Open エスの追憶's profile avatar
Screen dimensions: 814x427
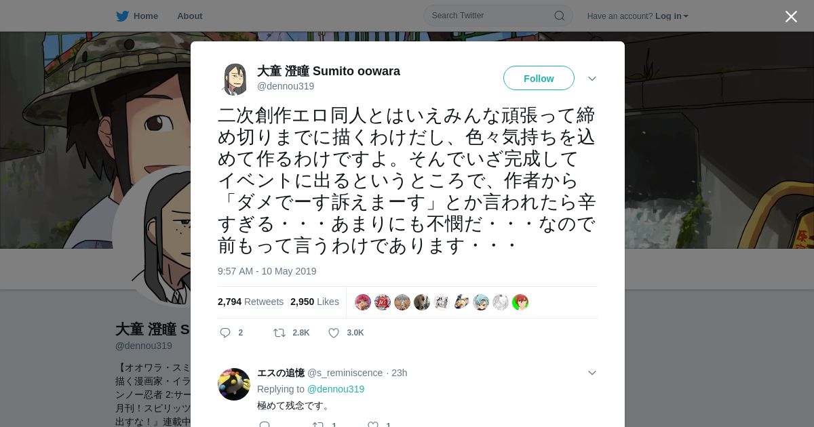(234, 384)
